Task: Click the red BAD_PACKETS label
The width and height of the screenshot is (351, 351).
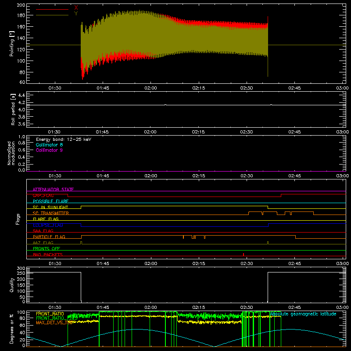Action: [48, 254]
